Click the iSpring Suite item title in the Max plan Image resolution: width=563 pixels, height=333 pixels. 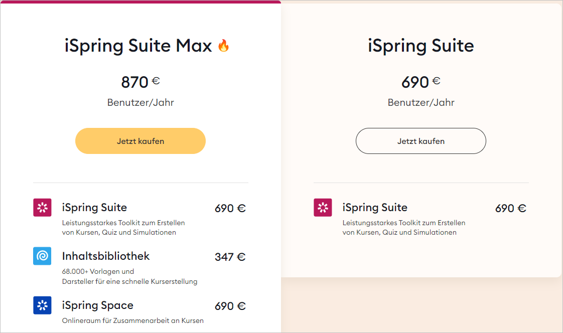pyautogui.click(x=94, y=207)
